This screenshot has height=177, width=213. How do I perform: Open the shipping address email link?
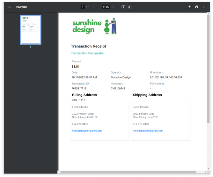click(148, 131)
